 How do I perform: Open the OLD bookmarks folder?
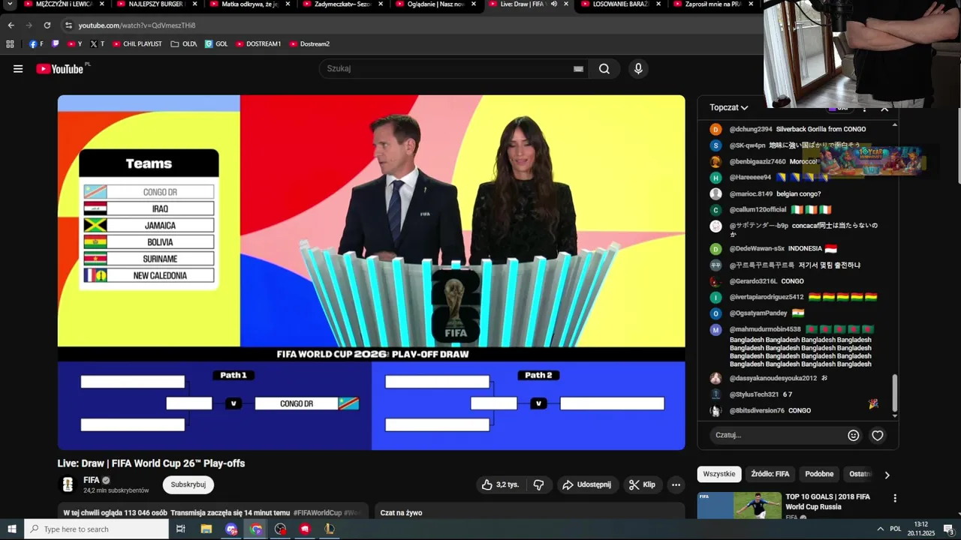point(184,43)
